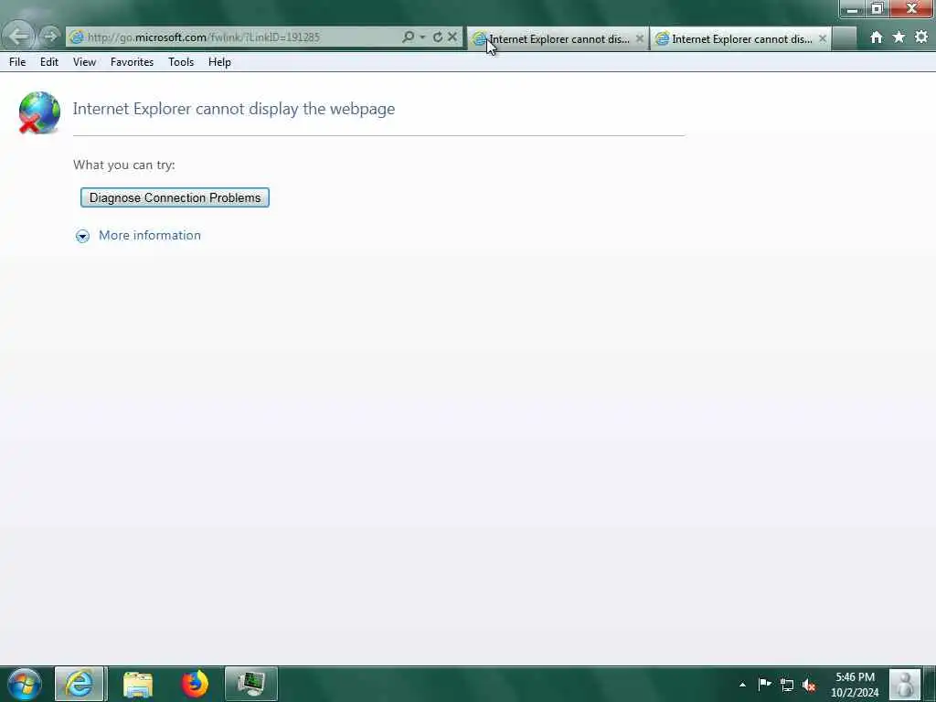Viewport: 936px width, 702px height.
Task: Open the Help menu
Action: click(x=219, y=62)
